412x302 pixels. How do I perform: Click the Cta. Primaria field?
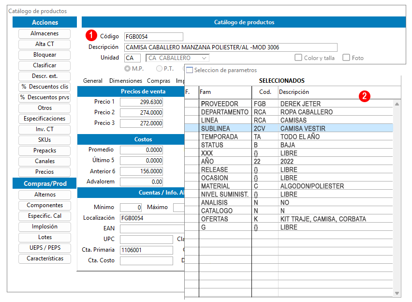click(x=147, y=250)
